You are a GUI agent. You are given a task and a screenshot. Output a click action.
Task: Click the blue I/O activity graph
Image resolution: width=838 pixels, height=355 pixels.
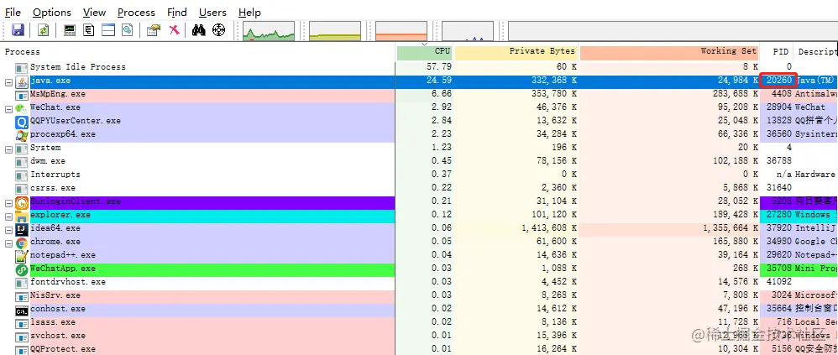(x=468, y=31)
